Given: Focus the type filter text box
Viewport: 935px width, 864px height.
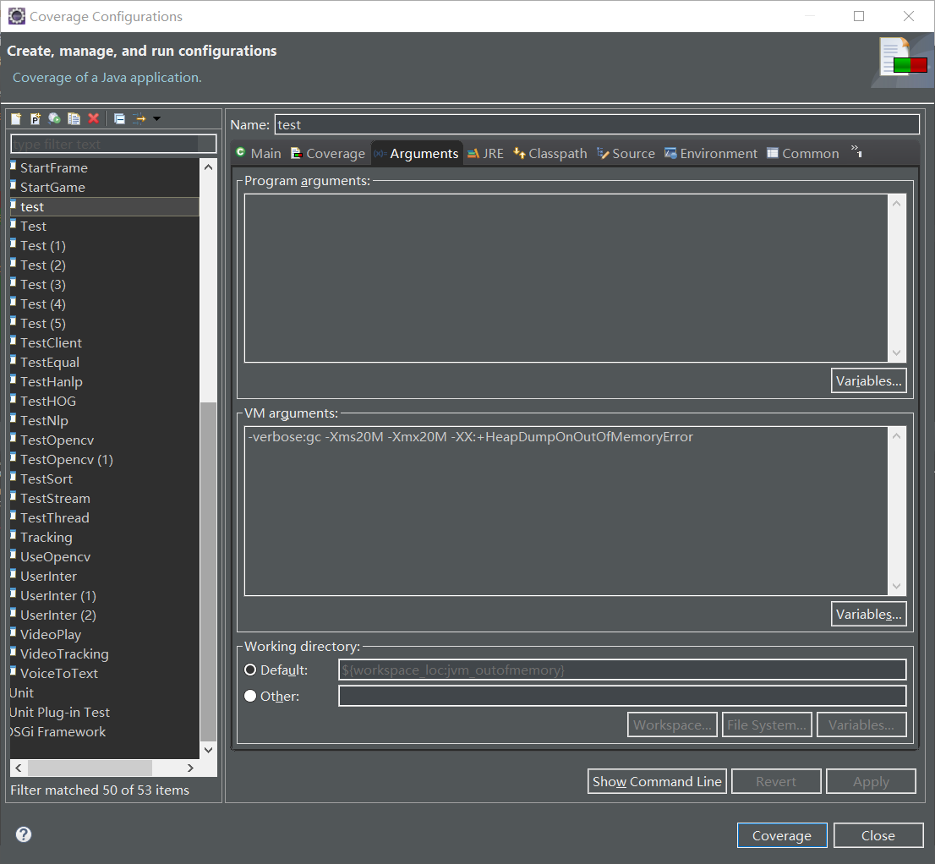Looking at the screenshot, I should coord(113,144).
